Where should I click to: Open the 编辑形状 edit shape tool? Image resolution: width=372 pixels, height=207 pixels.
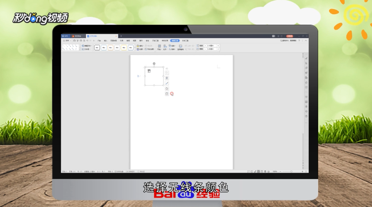(86, 46)
